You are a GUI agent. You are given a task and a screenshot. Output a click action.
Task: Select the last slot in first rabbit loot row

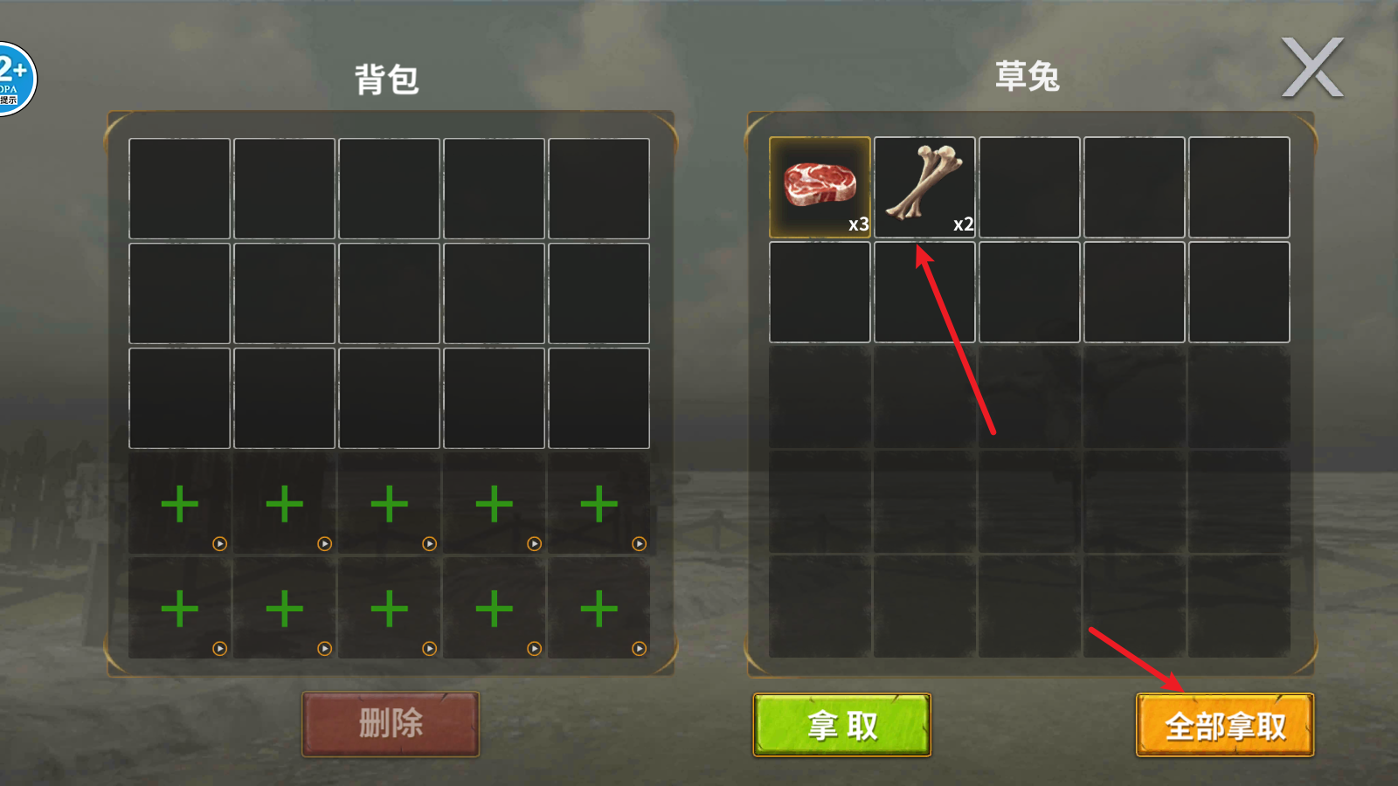(x=1239, y=187)
